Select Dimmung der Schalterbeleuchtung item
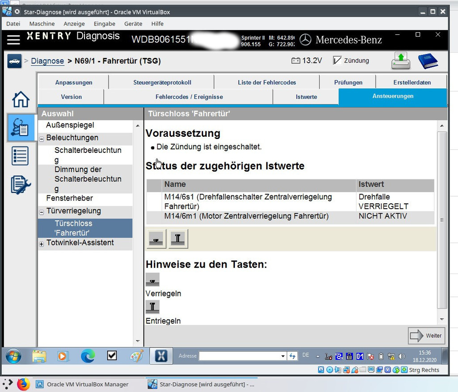458x392 pixels. coord(85,179)
